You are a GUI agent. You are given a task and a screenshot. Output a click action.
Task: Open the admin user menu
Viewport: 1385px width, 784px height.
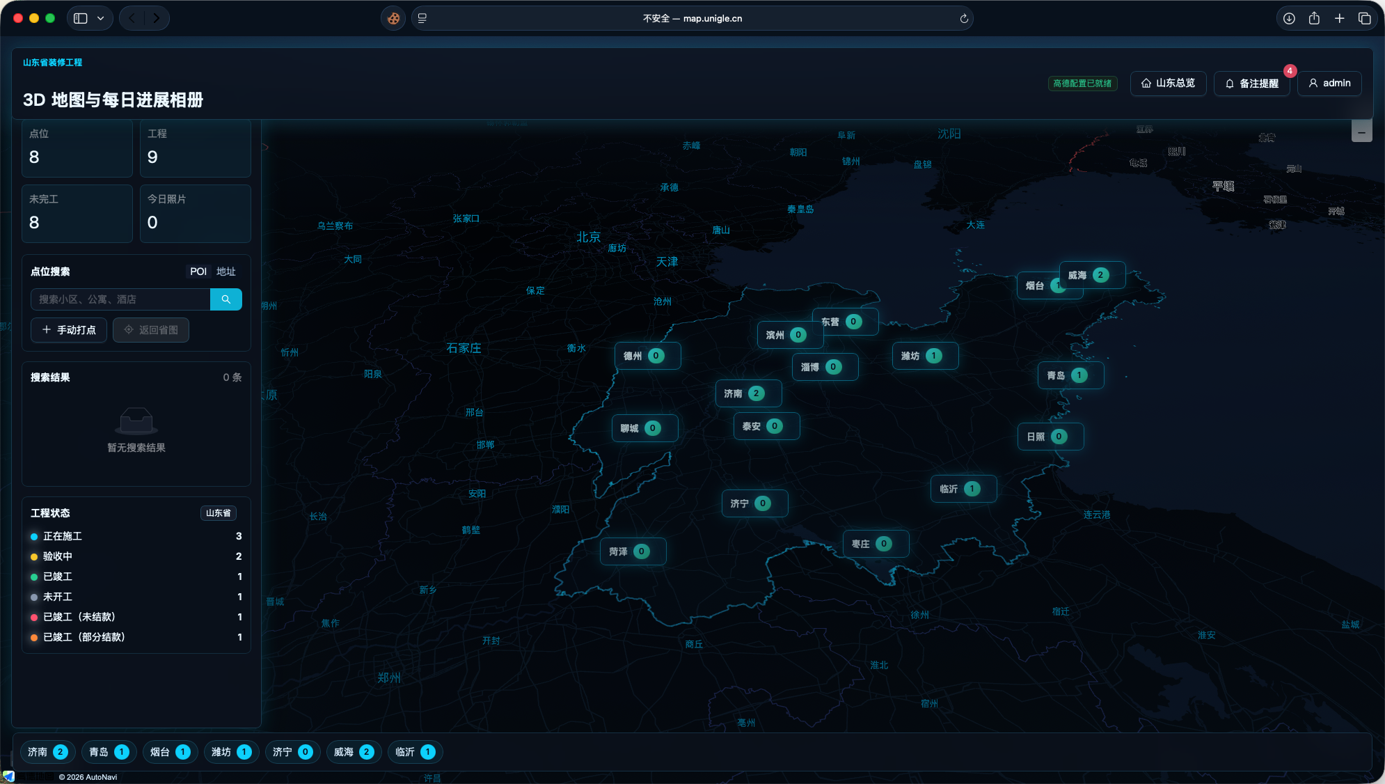pyautogui.click(x=1329, y=84)
